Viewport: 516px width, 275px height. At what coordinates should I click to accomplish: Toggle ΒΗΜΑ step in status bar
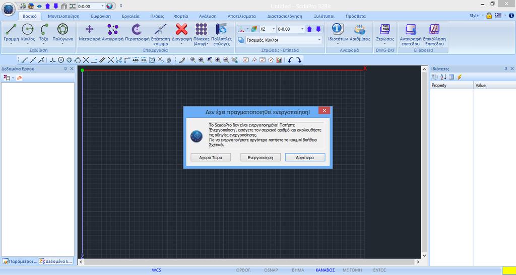tap(298, 270)
